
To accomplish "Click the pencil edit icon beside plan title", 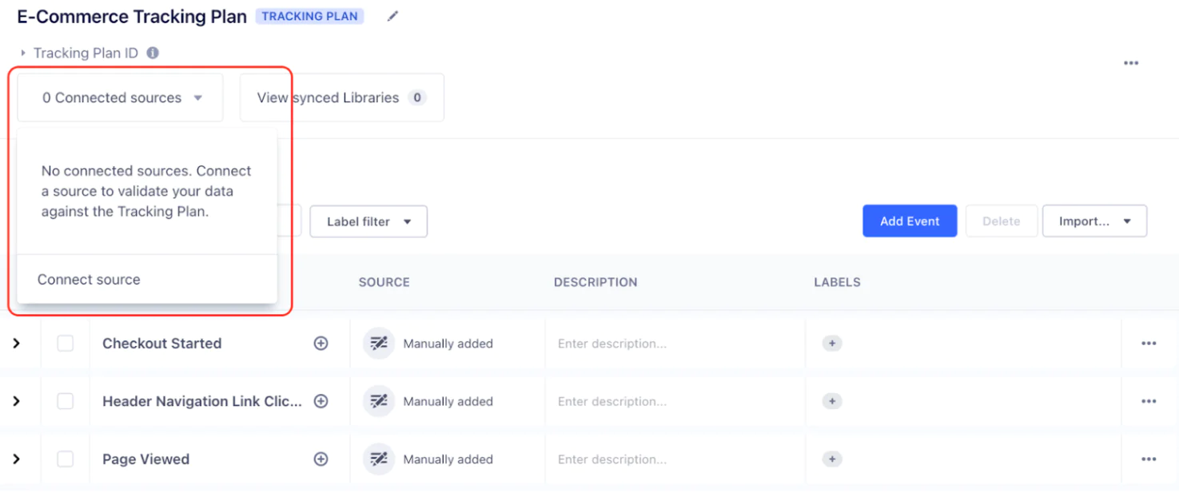I will click(x=392, y=17).
